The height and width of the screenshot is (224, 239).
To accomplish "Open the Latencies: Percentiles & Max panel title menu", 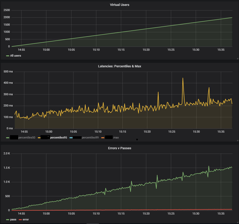I will tap(119, 66).
